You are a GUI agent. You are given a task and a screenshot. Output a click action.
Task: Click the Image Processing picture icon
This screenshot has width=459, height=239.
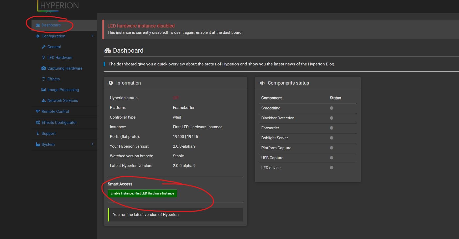[44, 90]
